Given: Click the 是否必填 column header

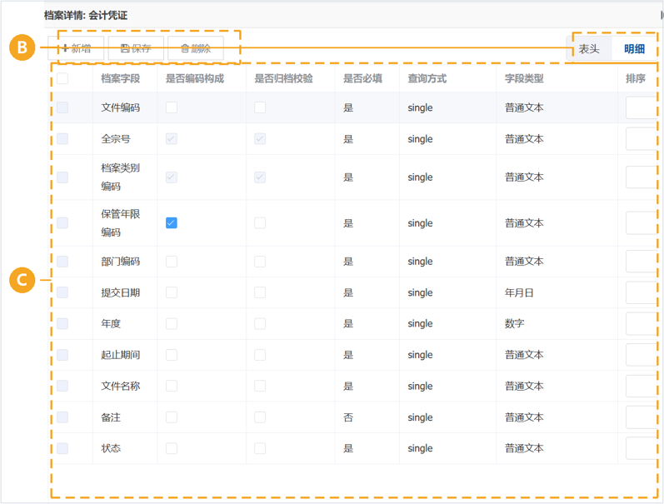Looking at the screenshot, I should [x=363, y=78].
